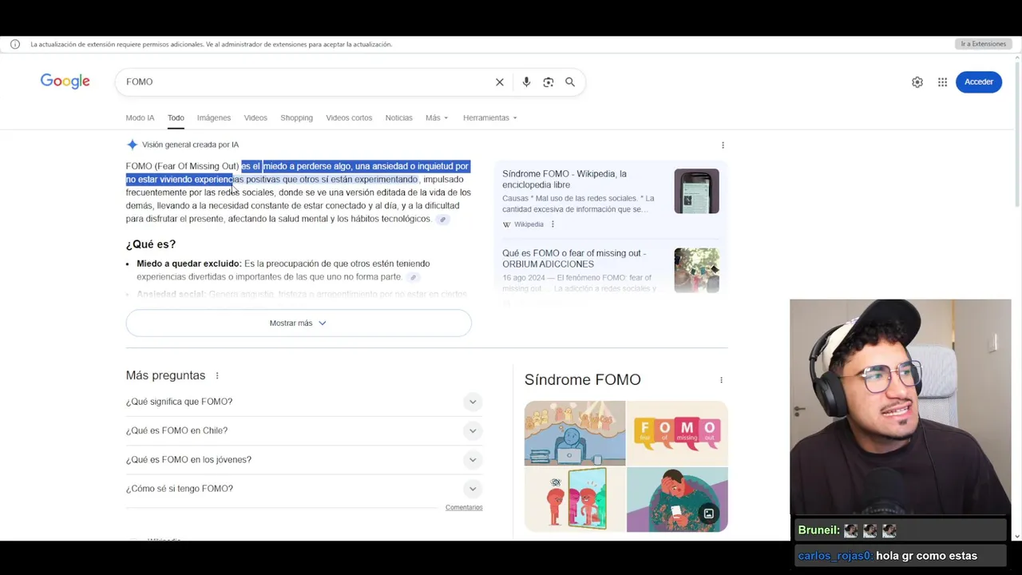Open Google settings gear icon
Image resolution: width=1022 pixels, height=575 pixels.
tap(917, 81)
